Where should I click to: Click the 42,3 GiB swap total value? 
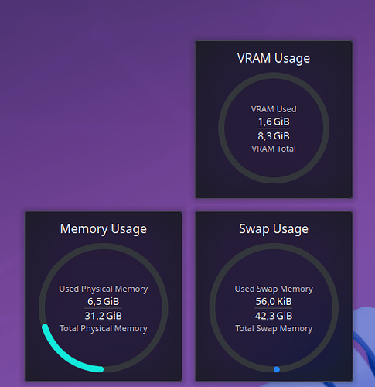(274, 316)
